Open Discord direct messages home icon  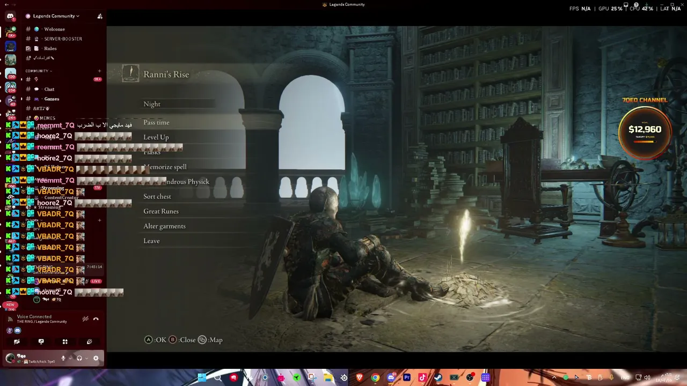point(10,16)
